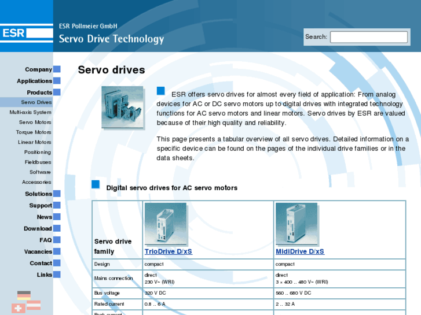The width and height of the screenshot is (421, 315).
Task: Click blue square marker next to FAQ
Action: (x=57, y=240)
